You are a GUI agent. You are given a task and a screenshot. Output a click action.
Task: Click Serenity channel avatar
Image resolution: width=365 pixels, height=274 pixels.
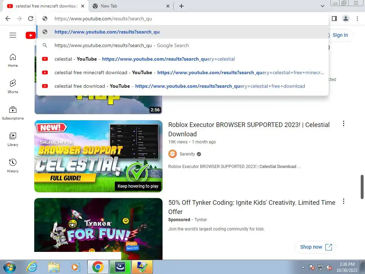pos(173,154)
